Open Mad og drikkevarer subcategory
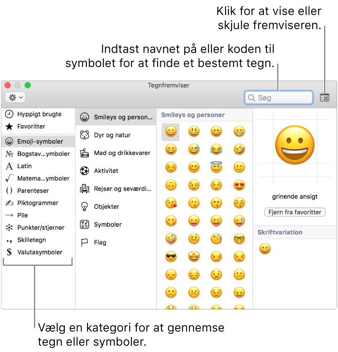This screenshot has width=338, height=352. point(116,153)
